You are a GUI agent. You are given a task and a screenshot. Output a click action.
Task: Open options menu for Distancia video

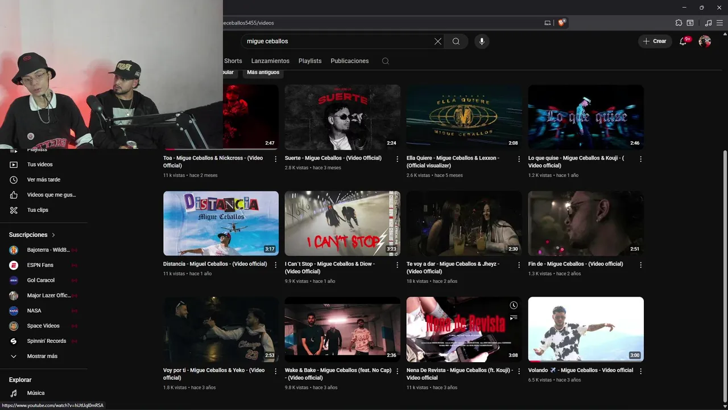point(276,265)
